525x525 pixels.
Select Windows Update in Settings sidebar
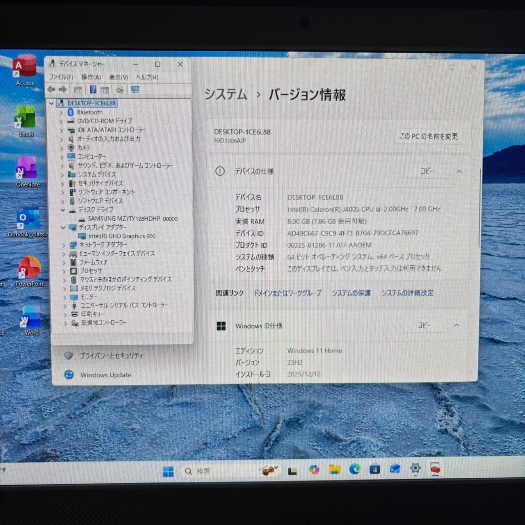tap(106, 375)
